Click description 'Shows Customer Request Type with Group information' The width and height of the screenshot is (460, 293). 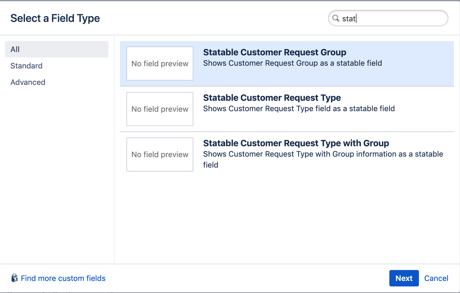[323, 159]
